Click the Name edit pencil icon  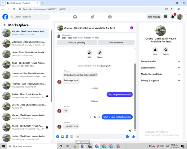100,53
